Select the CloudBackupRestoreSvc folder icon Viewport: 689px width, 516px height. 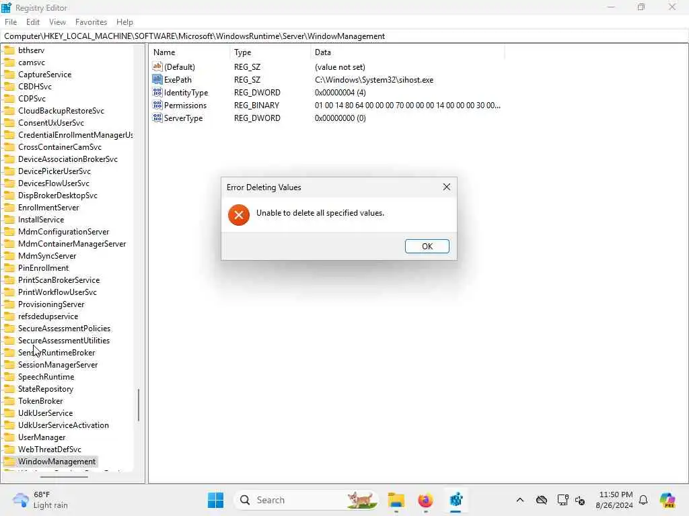pos(9,111)
